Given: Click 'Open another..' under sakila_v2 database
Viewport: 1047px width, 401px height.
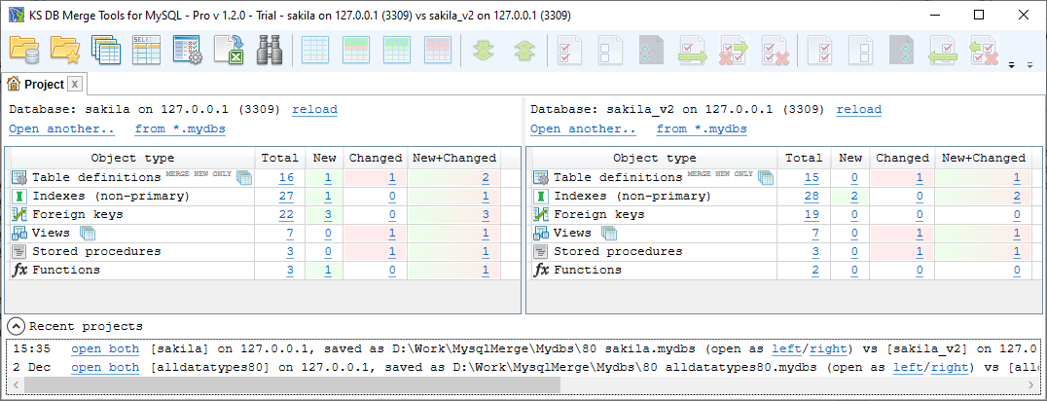Looking at the screenshot, I should 583,129.
